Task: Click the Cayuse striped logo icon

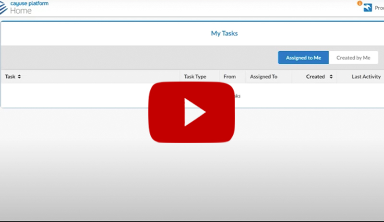Action: tap(4, 7)
